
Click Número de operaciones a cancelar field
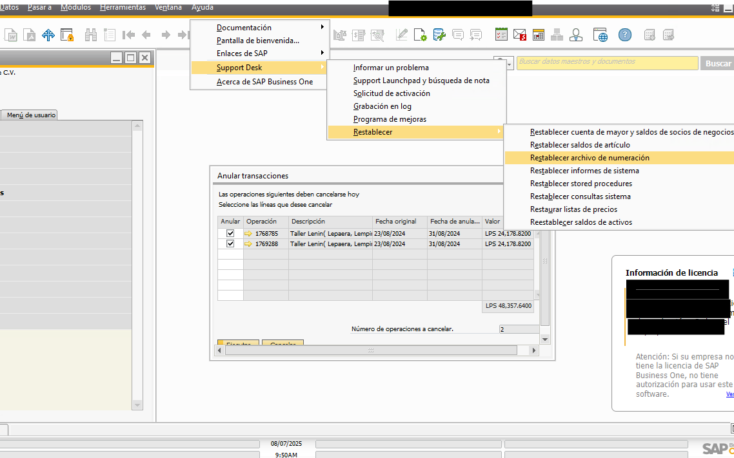[x=519, y=329]
